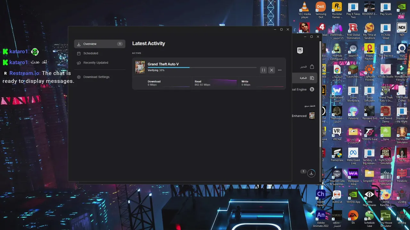410x230 pixels.
Task: Cancel the Grand Theft Auto V download
Action: pyautogui.click(x=272, y=70)
